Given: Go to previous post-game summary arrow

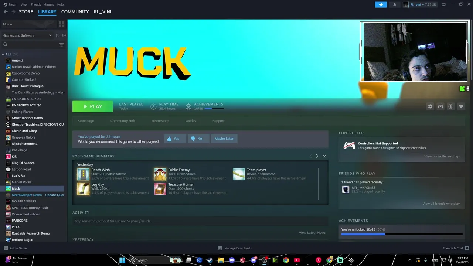Looking at the screenshot, I should click(x=310, y=156).
